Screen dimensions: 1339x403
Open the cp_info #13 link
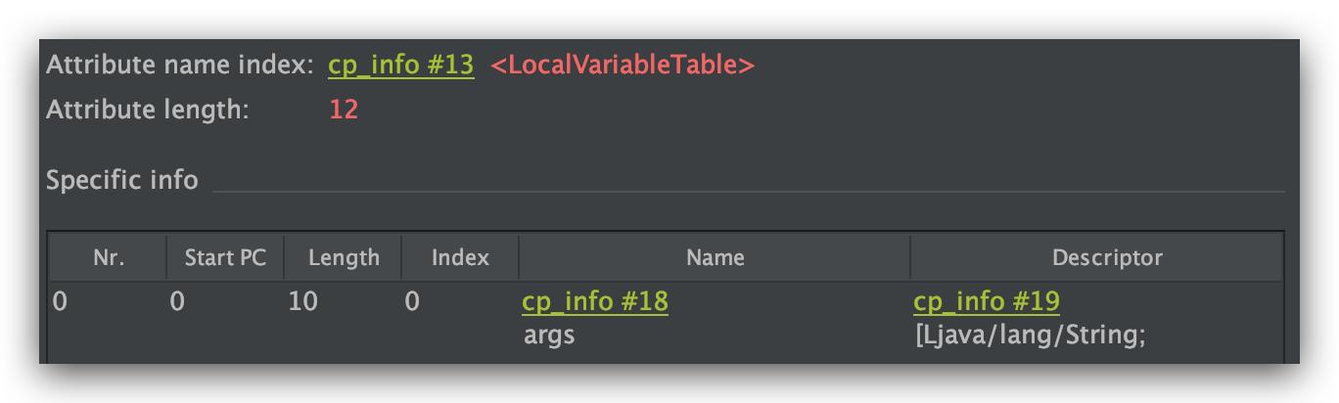point(401,66)
